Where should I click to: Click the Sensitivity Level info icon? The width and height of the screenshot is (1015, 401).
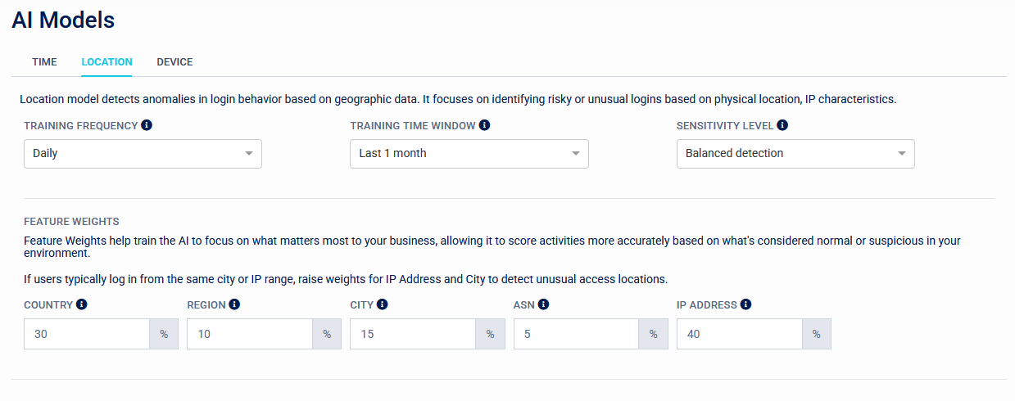[782, 125]
